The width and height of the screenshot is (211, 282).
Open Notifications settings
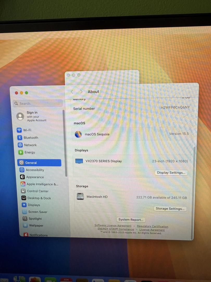coord(36,235)
